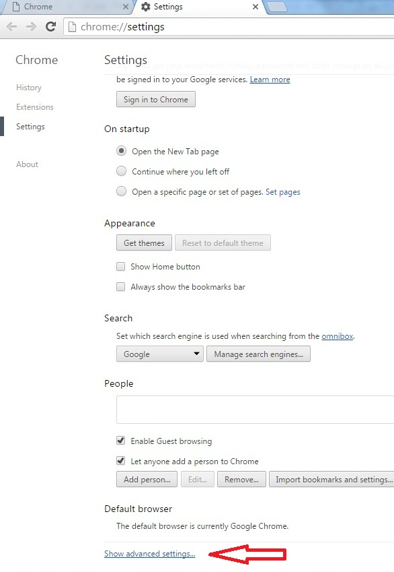Viewport: 394px width, 572px height.
Task: Expand Show advanced settings link
Action: (x=150, y=554)
